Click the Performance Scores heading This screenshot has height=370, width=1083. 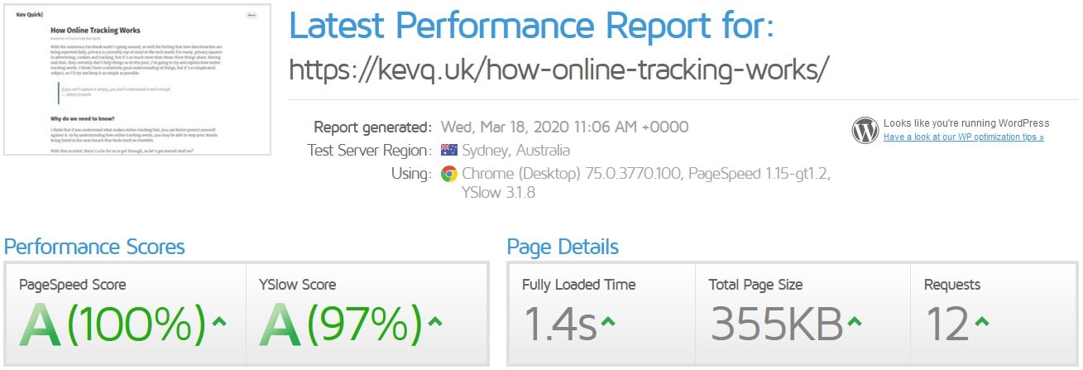pyautogui.click(x=94, y=247)
